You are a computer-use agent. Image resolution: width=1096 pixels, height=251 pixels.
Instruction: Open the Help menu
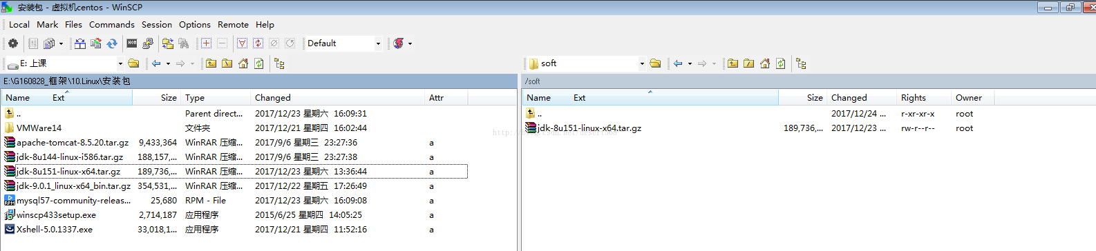tap(265, 24)
